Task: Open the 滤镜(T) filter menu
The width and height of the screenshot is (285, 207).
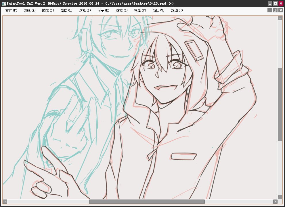Action: click(122, 10)
